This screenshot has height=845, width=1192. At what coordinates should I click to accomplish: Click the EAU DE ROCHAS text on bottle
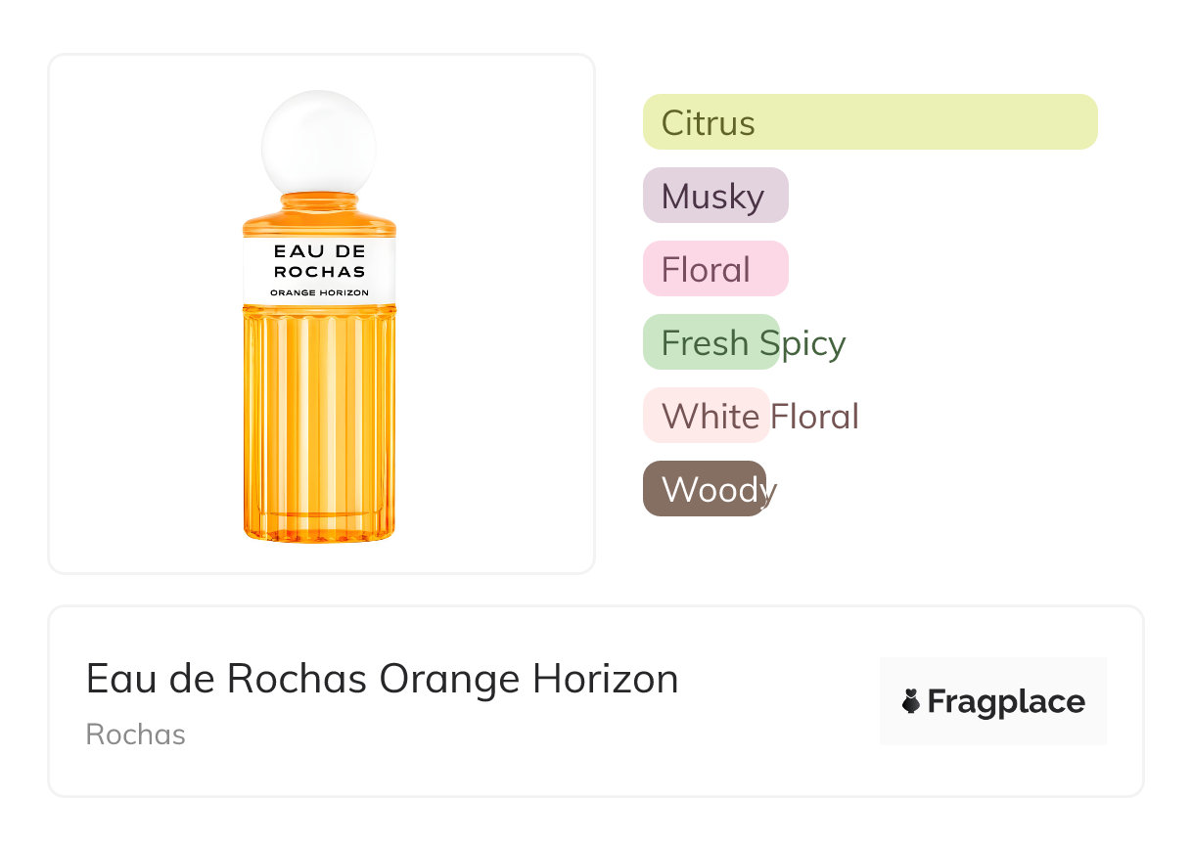tap(319, 261)
